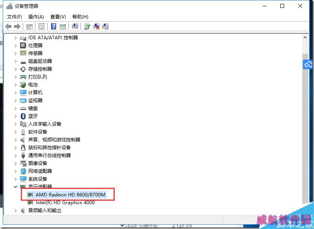This screenshot has width=314, height=229.
Task: Click the speaker icon beside 声音、视频和游戏控制器
Action: tap(23, 140)
